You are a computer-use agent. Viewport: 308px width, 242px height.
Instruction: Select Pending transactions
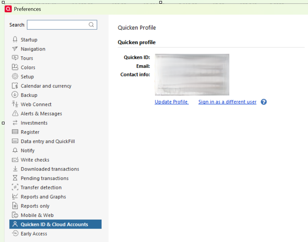pos(44,178)
